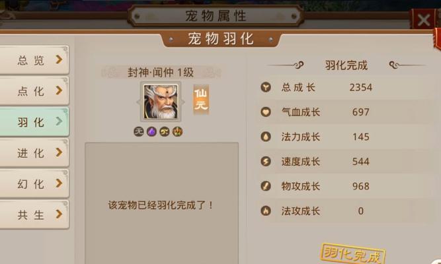Expand the arrow on 进化 tab
The height and width of the screenshot is (264, 441).
pyautogui.click(x=59, y=152)
